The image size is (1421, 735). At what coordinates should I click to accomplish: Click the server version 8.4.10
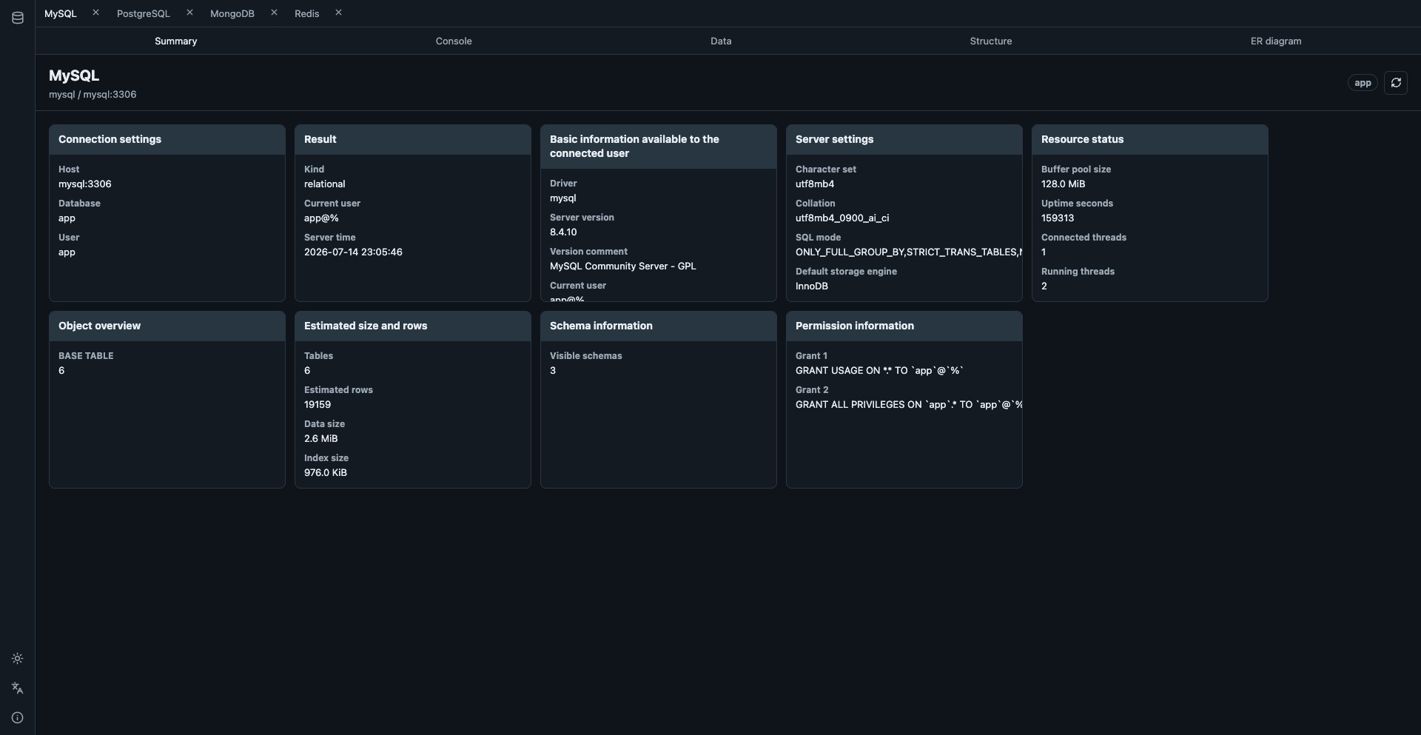click(563, 232)
